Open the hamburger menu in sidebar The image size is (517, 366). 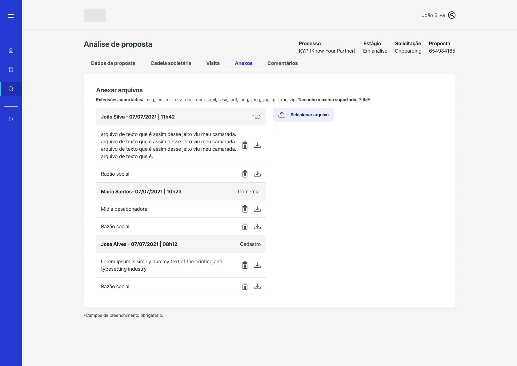[11, 16]
